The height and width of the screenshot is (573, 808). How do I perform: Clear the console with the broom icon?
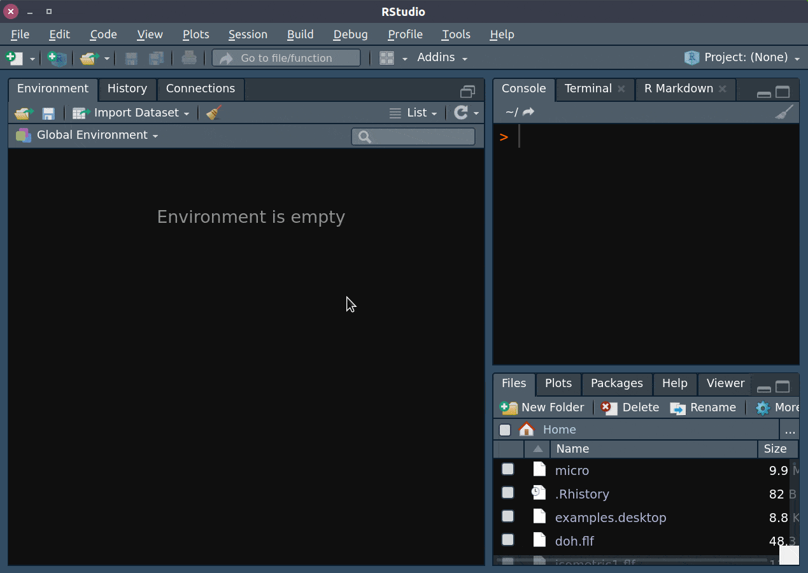click(784, 112)
